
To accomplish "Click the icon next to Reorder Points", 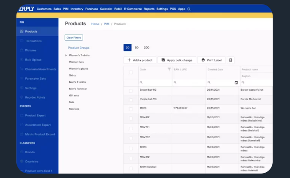I will tap(21, 97).
